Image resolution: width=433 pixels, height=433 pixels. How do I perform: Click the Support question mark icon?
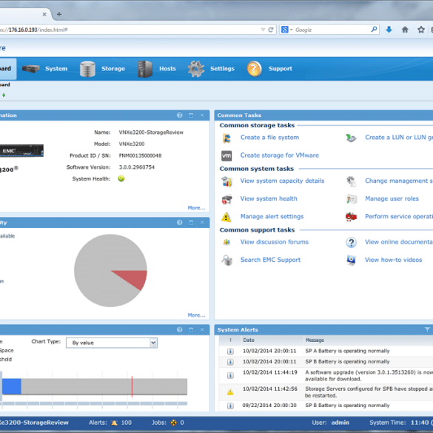click(254, 69)
